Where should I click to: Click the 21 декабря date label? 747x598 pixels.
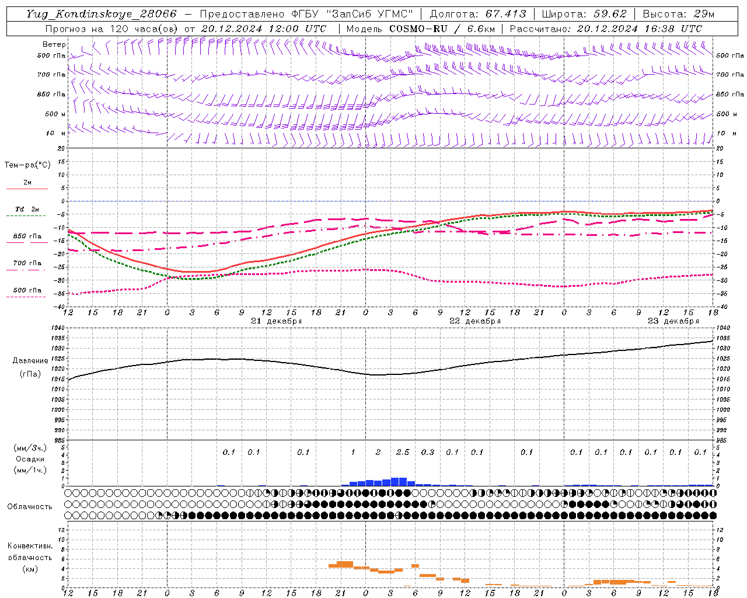(277, 321)
